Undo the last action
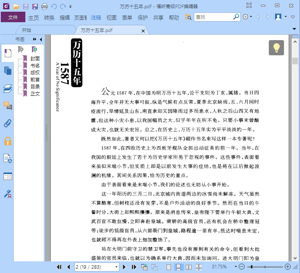Viewport: 300px width, 273px height. 54,7
